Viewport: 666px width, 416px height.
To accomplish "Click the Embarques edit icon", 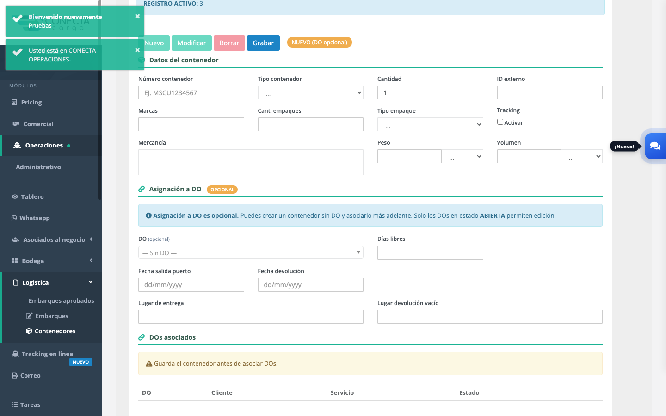I will (29, 316).
